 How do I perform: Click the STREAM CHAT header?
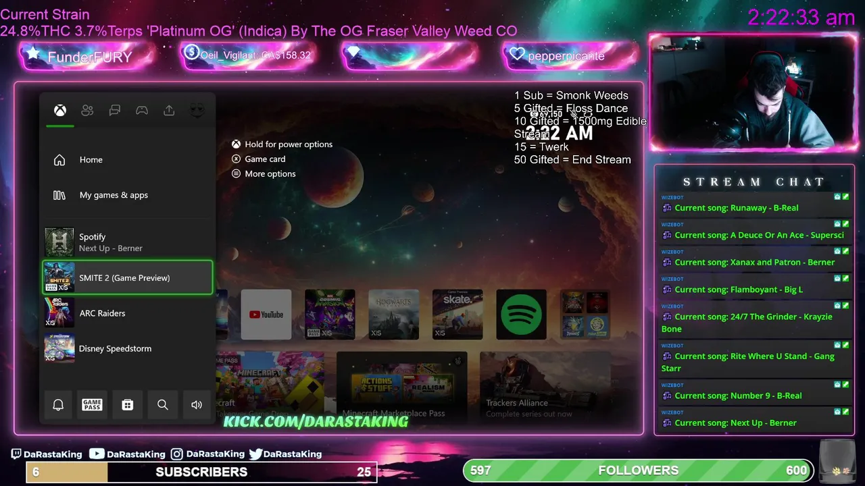[x=754, y=182]
